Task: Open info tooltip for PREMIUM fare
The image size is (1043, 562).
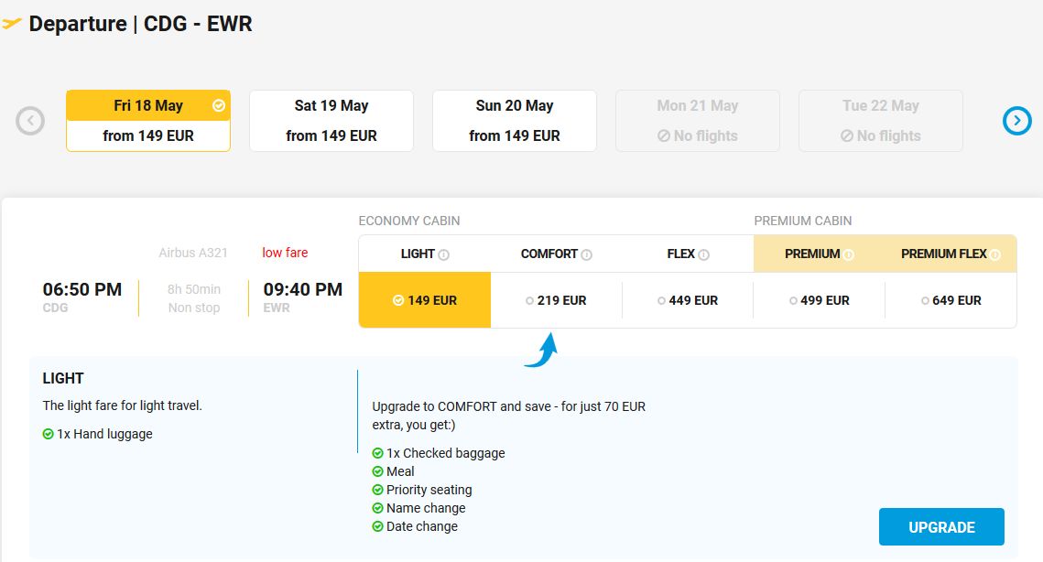Action: pos(849,254)
